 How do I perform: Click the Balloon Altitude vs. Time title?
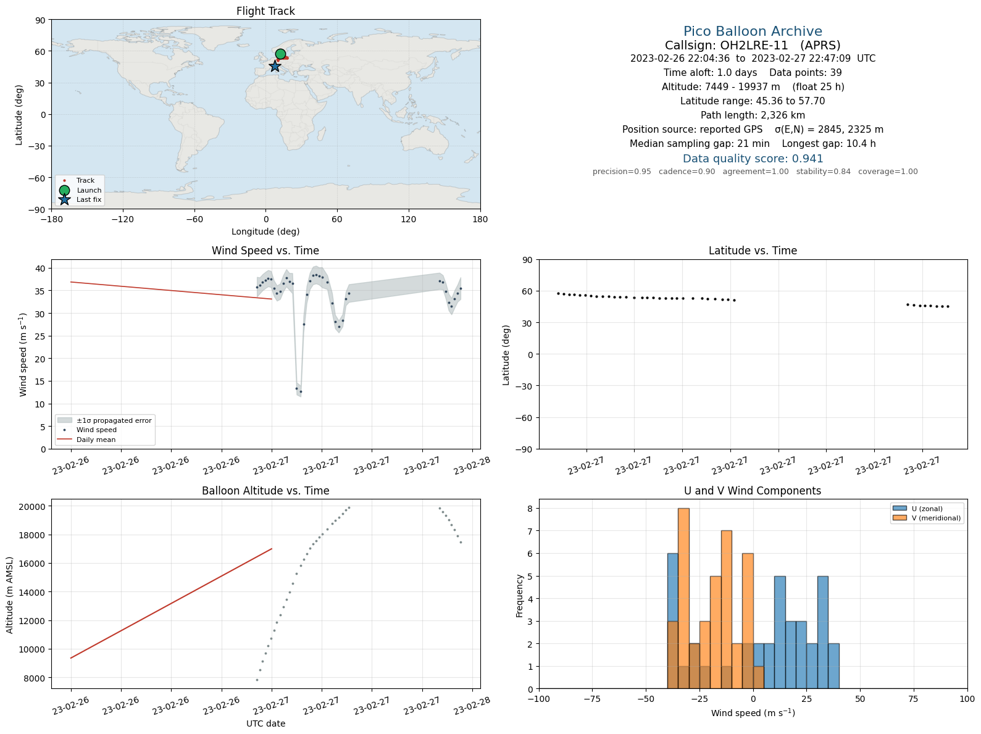[x=265, y=491]
